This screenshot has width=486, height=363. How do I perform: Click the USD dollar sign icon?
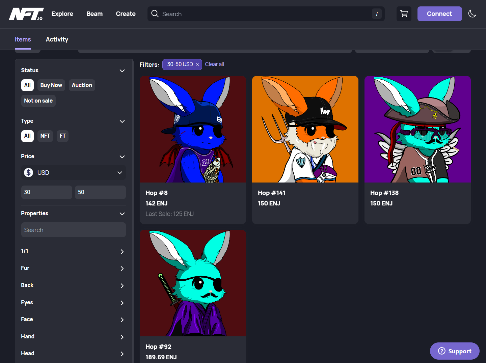click(29, 172)
